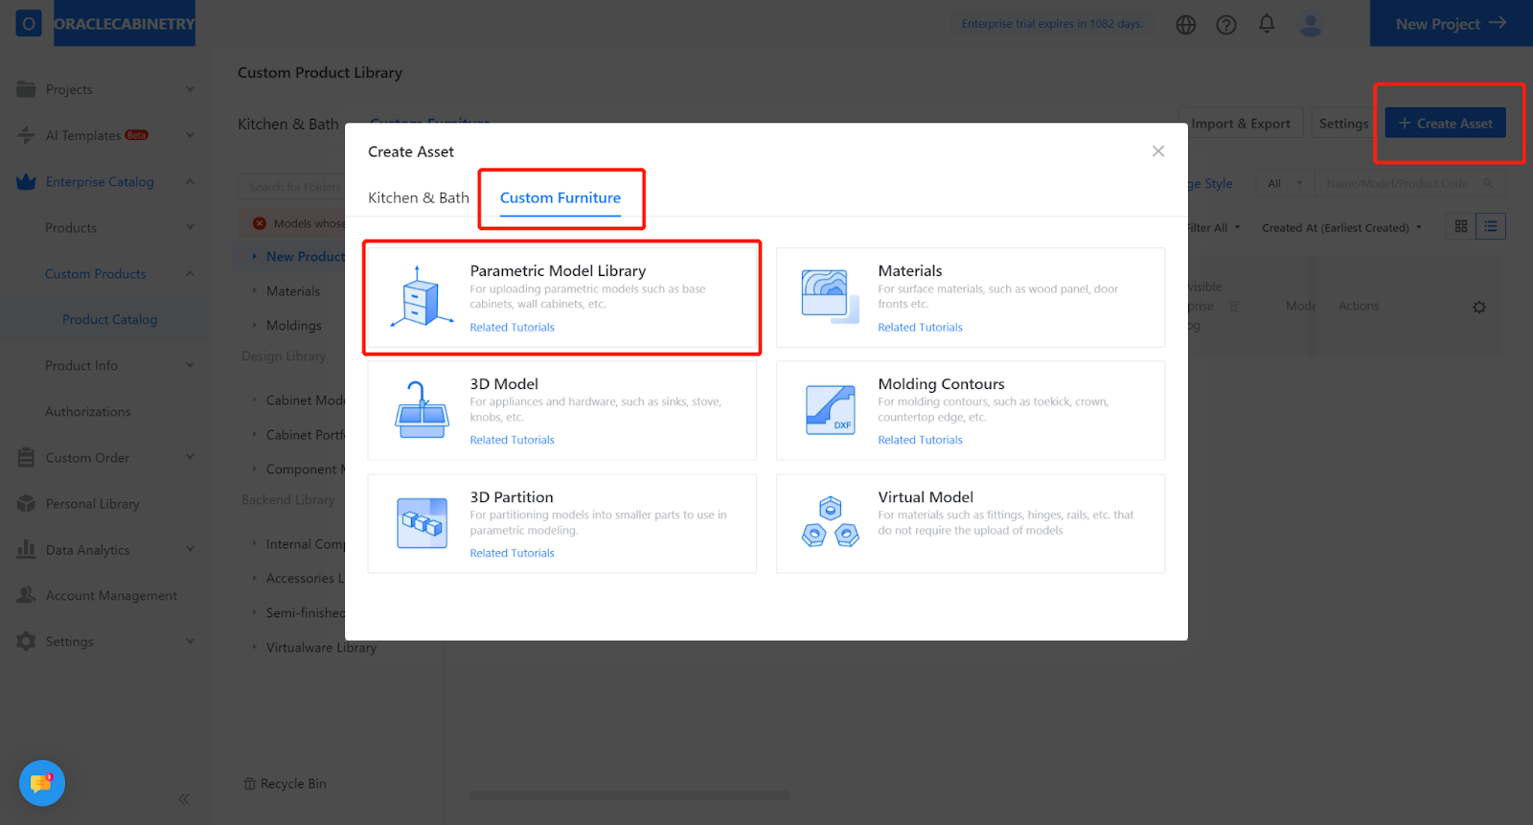1533x825 pixels.
Task: Click the Molding Contours DXF icon
Action: point(830,410)
